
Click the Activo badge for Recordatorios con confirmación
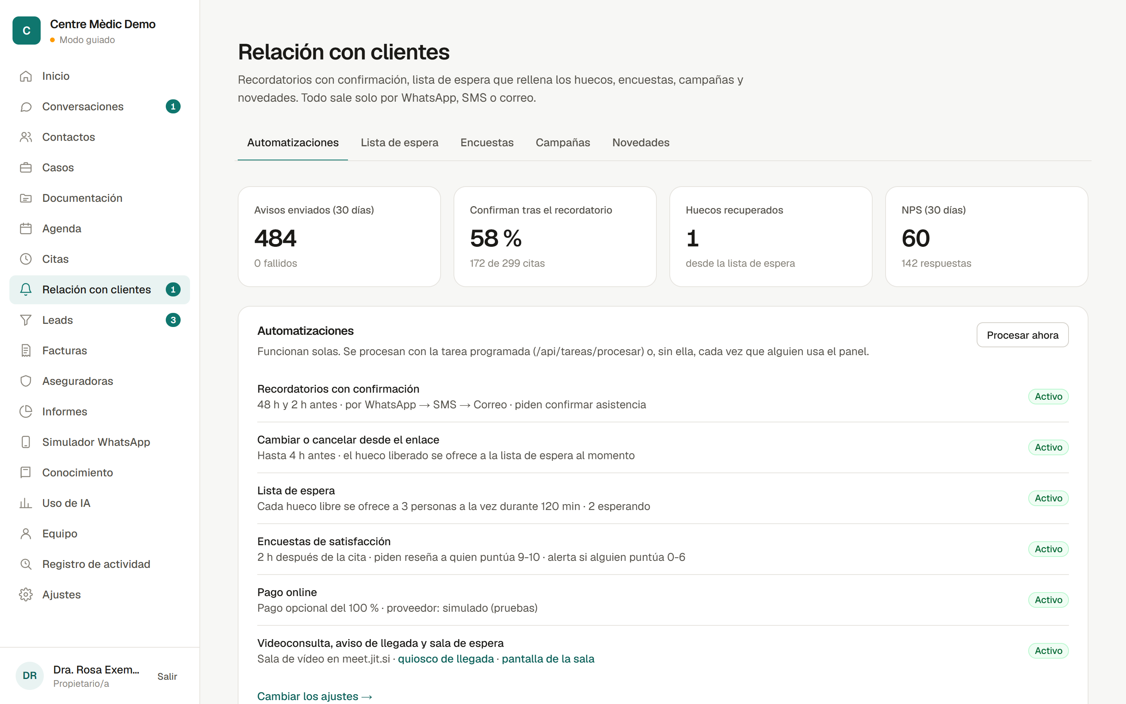click(1048, 397)
